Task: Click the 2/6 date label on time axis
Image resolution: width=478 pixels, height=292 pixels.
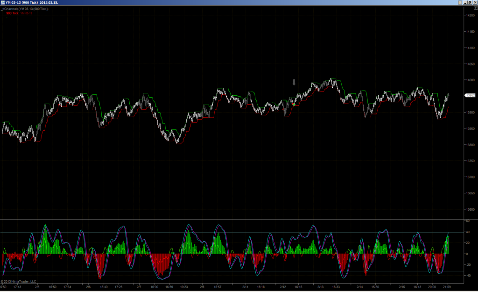Action: pos(88,287)
